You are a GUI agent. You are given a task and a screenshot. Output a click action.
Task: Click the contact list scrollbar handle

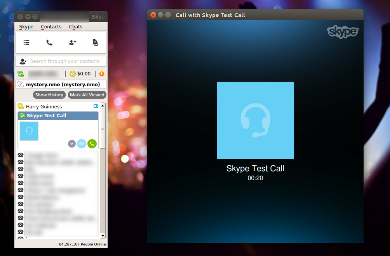[103, 128]
